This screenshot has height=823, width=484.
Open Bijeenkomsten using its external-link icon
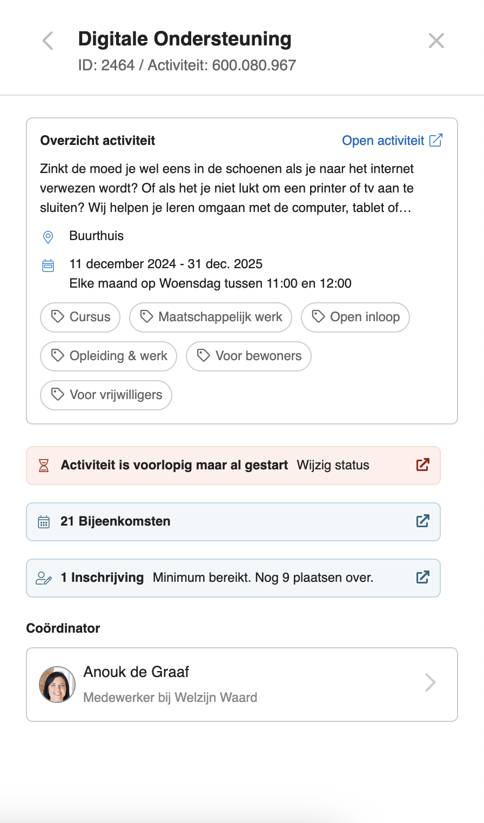(x=422, y=521)
